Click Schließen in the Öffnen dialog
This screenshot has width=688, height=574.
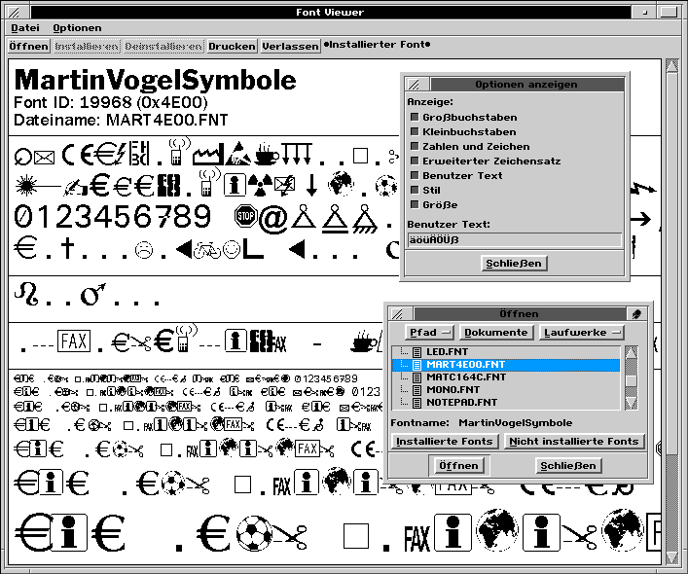point(568,465)
